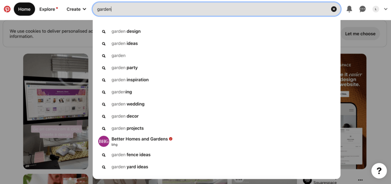Expand the accounts chevron menu
Screen dimensions: 391x184
click(x=385, y=9)
